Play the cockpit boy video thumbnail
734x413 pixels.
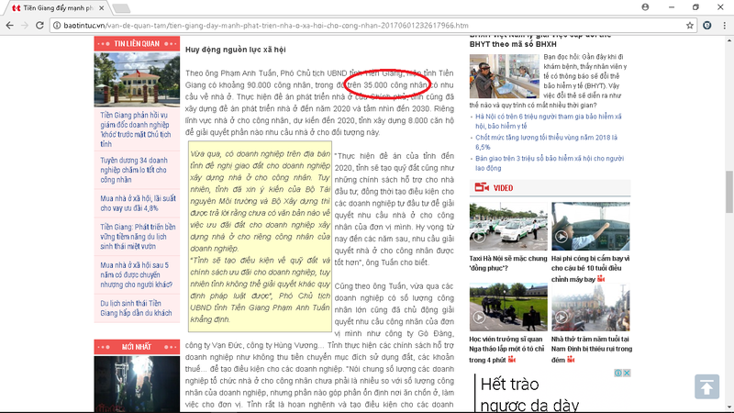[x=591, y=227]
